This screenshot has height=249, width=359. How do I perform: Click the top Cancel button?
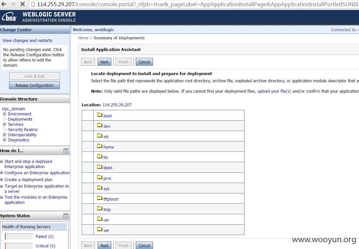point(144,62)
